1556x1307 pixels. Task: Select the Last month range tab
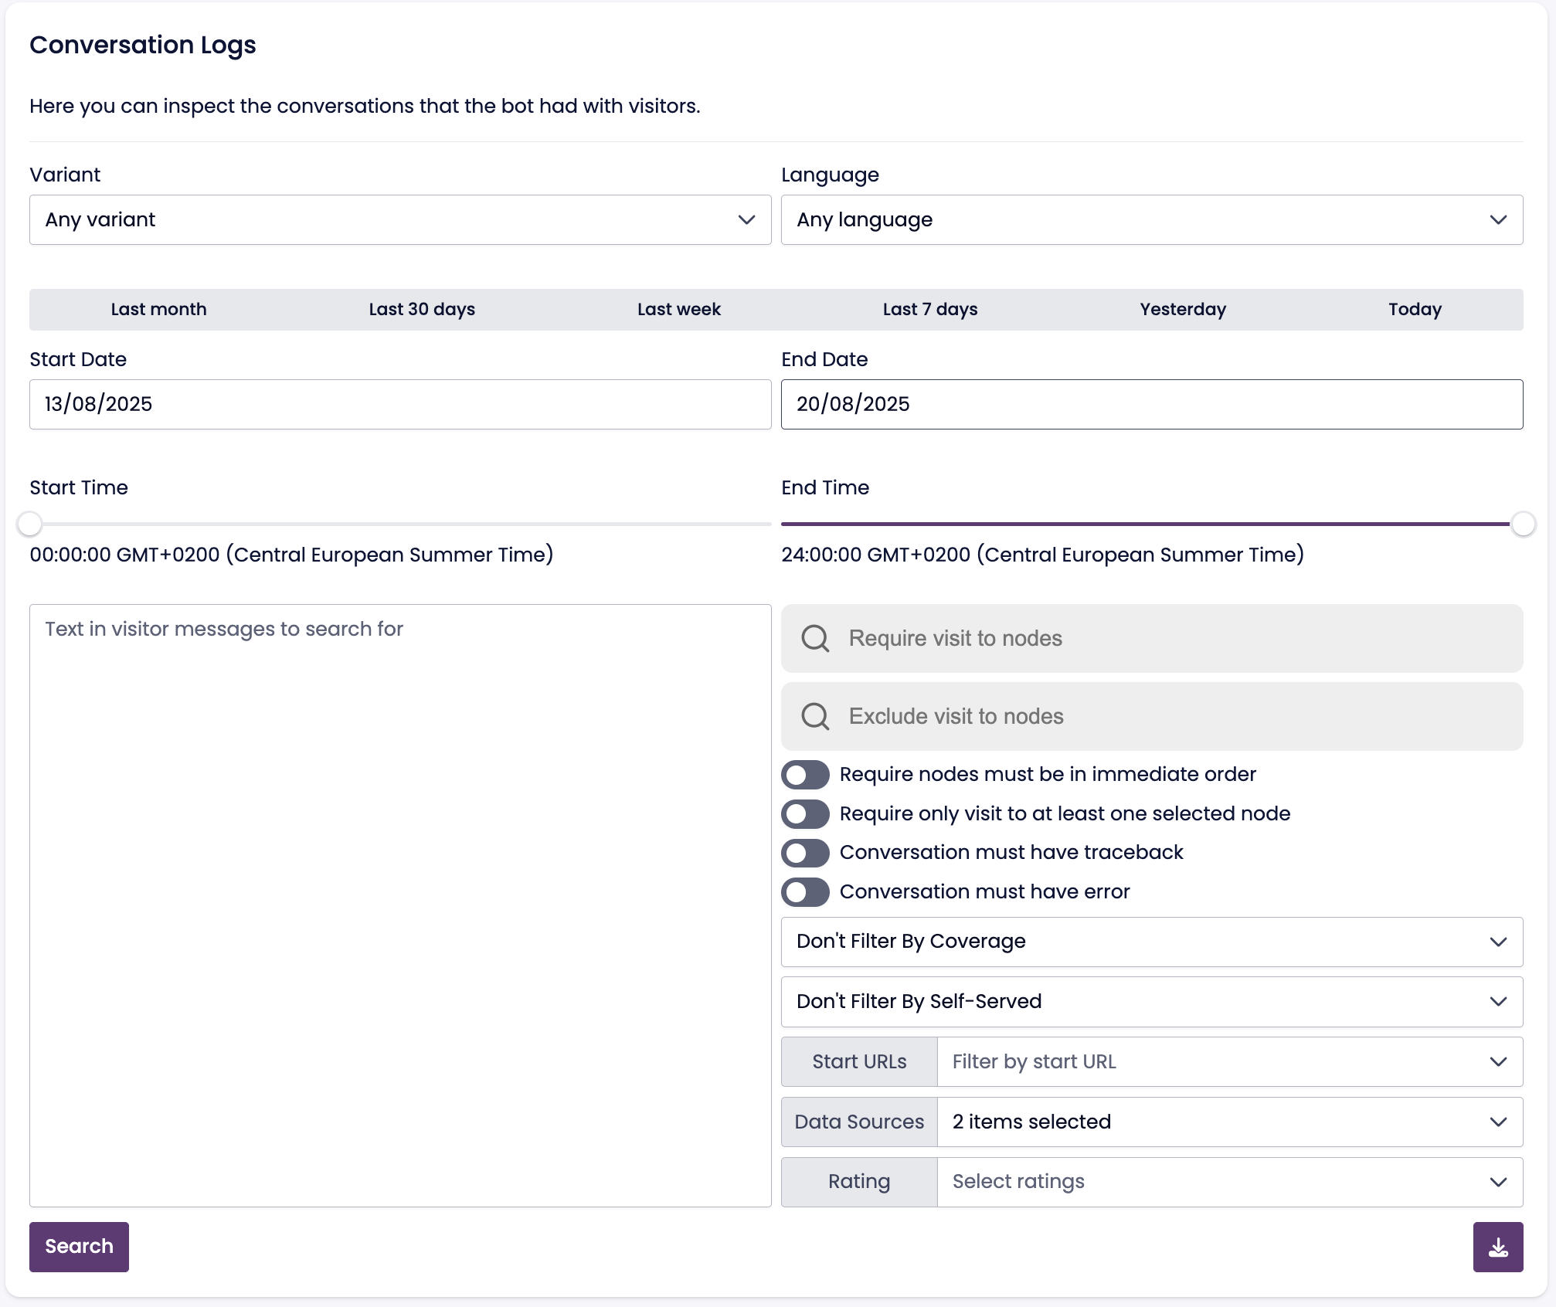point(158,310)
